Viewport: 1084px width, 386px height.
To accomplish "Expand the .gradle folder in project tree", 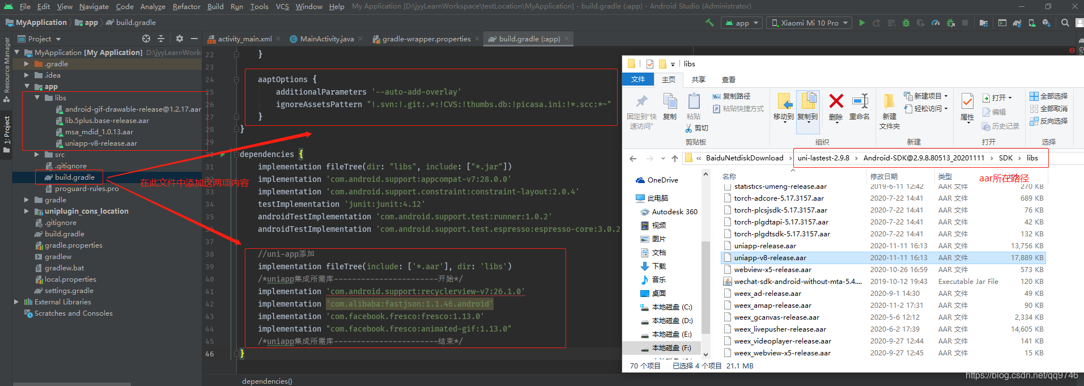I will (26, 64).
